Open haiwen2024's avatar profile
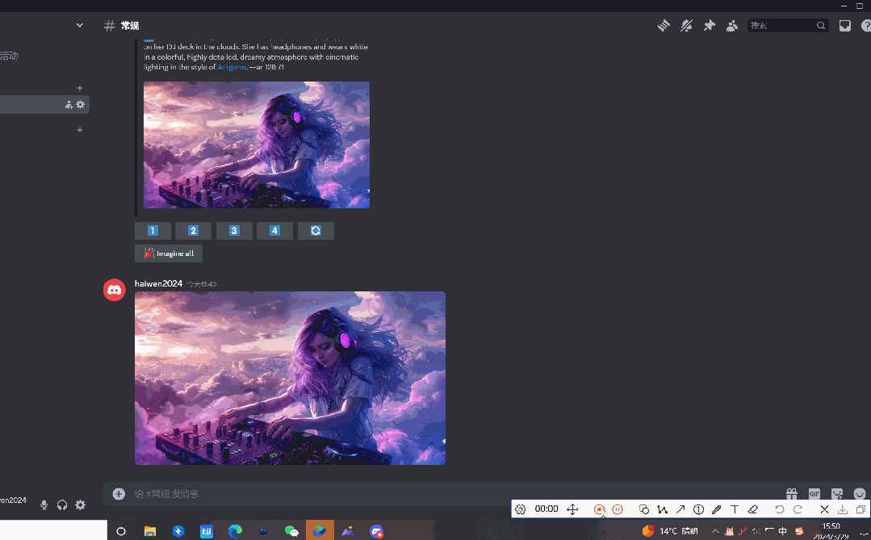The height and width of the screenshot is (540, 871). point(115,290)
